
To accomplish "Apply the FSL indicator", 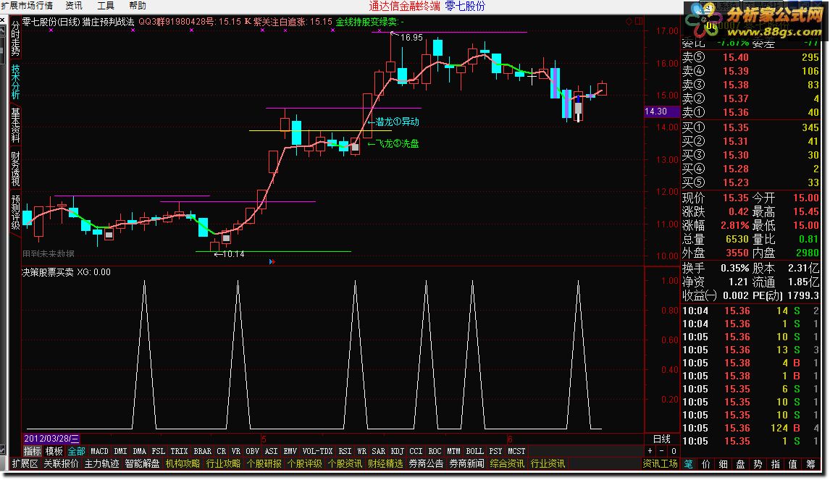I will [x=159, y=451].
